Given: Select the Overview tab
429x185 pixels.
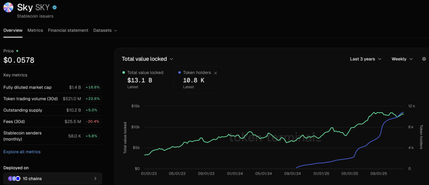Looking at the screenshot, I should [x=13, y=31].
